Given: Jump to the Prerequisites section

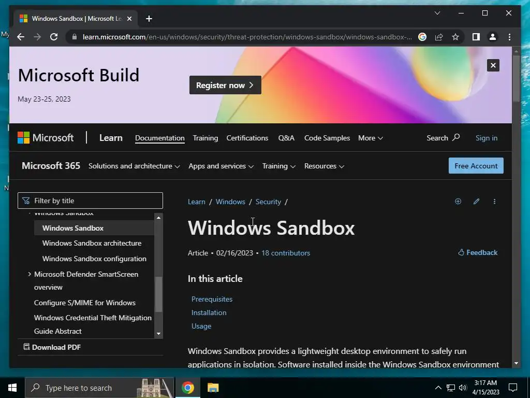Looking at the screenshot, I should (x=212, y=299).
